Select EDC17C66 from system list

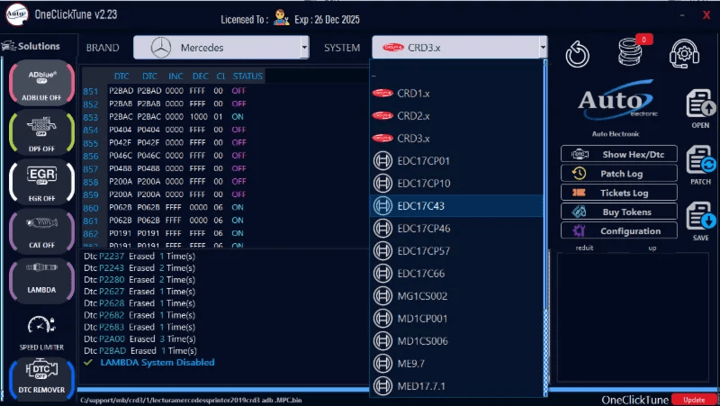coord(457,274)
